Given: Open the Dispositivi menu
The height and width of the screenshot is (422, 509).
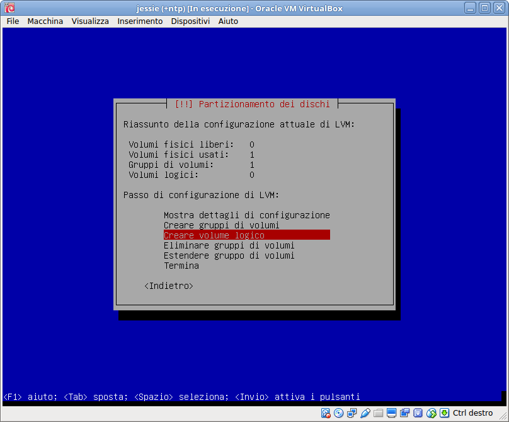Looking at the screenshot, I should click(x=190, y=21).
